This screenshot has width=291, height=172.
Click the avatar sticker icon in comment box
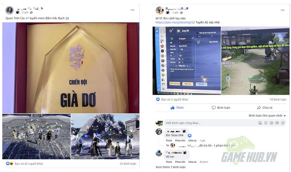(260, 123)
